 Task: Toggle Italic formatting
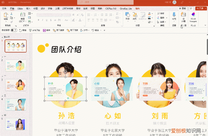click(43, 20)
